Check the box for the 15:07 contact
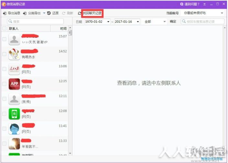228x163 pixels. click(x=4, y=39)
